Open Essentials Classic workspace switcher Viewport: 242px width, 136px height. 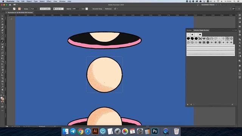(x=209, y=5)
